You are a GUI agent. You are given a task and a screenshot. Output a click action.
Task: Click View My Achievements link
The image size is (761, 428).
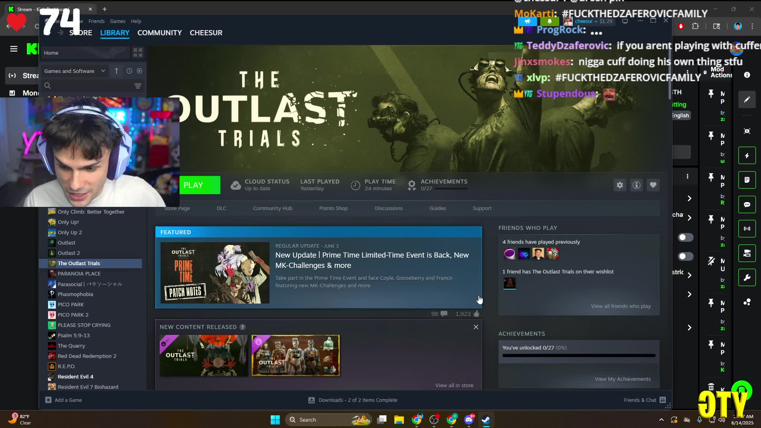coord(623,379)
